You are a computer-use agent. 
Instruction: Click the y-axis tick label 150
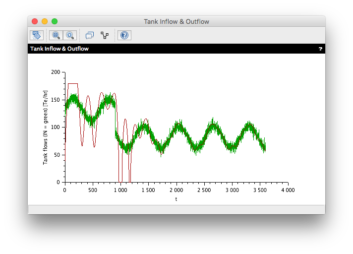56,100
